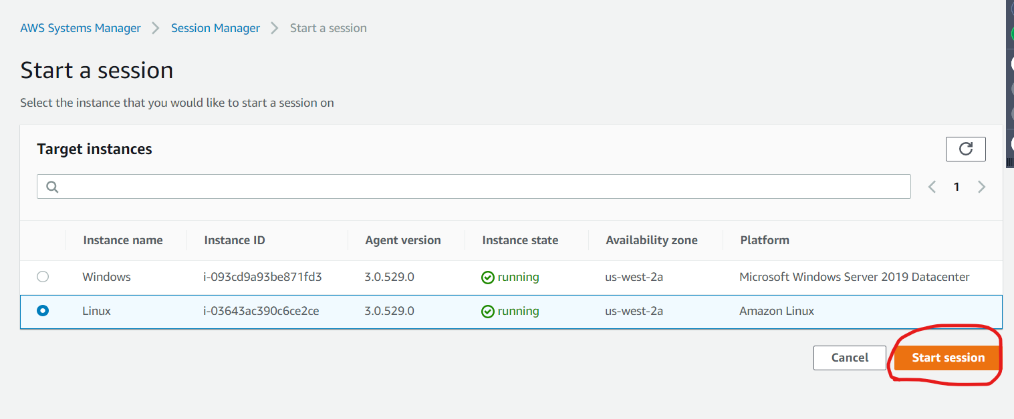1014x419 pixels.
Task: Click the Linux instance name cell
Action: click(x=97, y=311)
